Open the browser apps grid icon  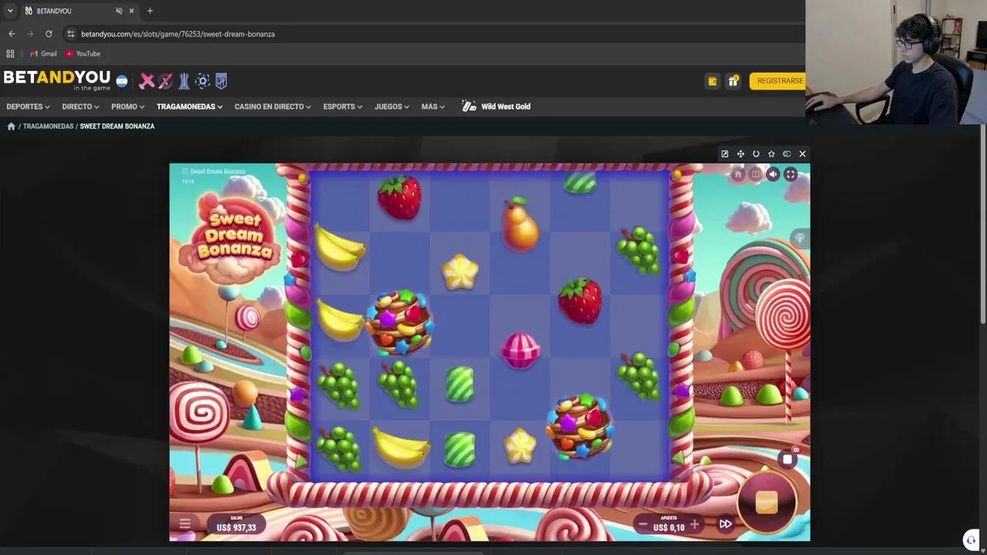pyautogui.click(x=10, y=54)
